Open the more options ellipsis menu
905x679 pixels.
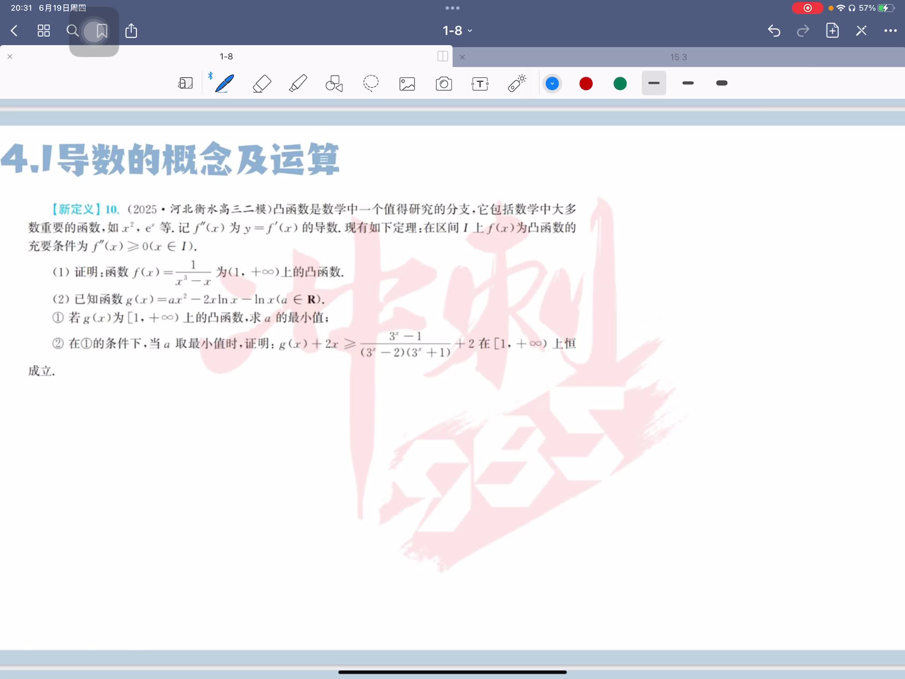click(890, 31)
